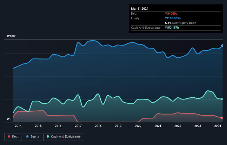The height and width of the screenshot is (145, 227).
Task: Click the 2024 x-axis label
Action: (x=218, y=126)
